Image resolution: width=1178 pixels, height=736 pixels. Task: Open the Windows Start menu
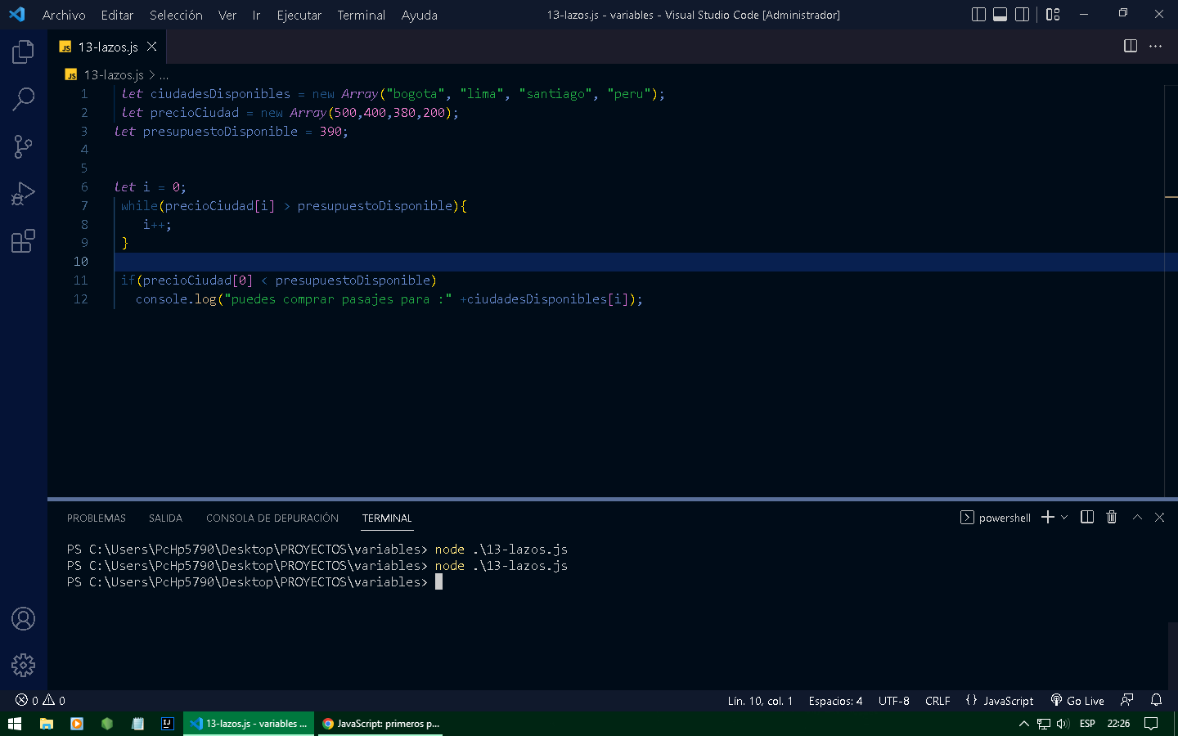pos(15,724)
